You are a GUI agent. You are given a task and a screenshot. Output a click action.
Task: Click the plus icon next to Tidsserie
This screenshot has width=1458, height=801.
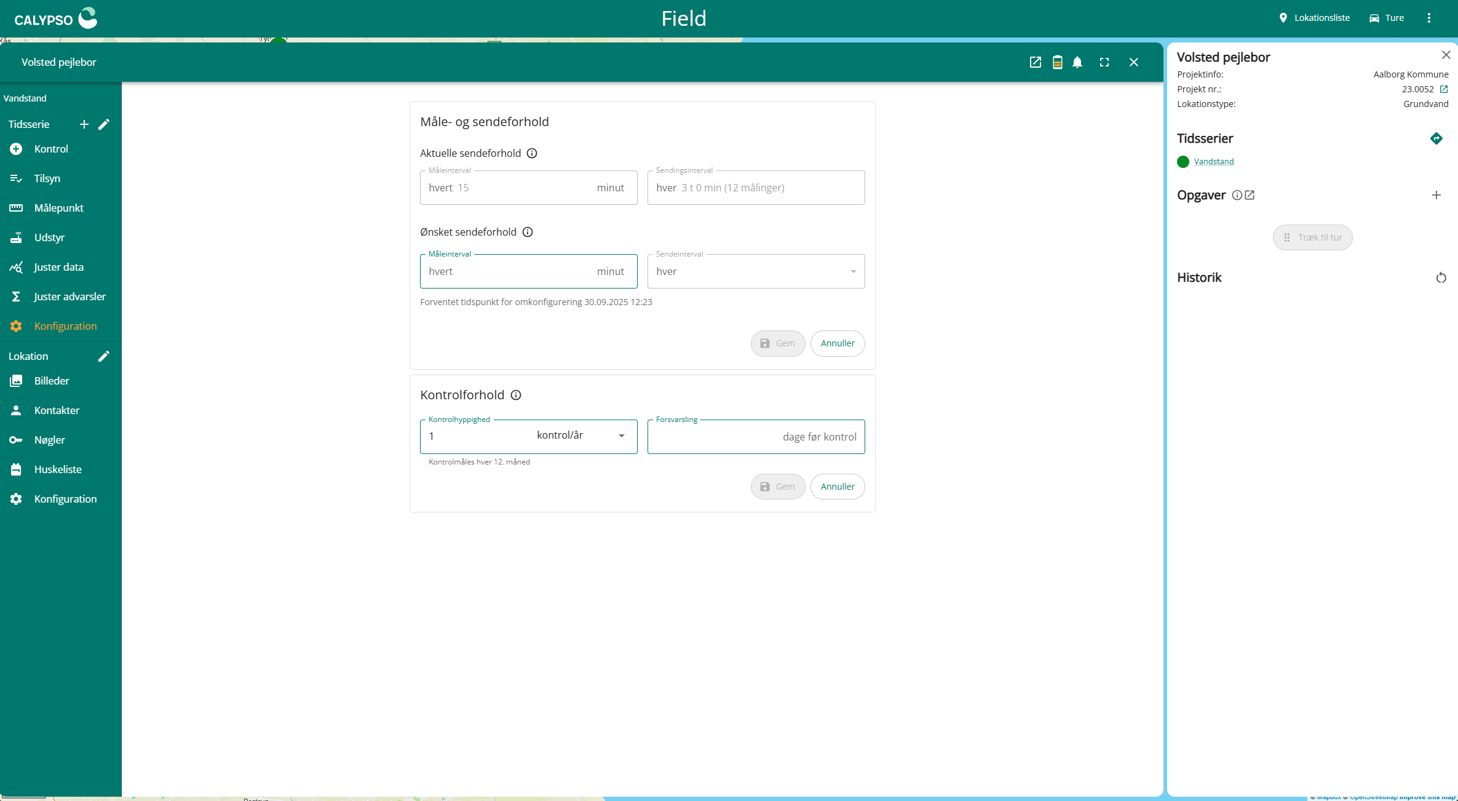tap(84, 124)
